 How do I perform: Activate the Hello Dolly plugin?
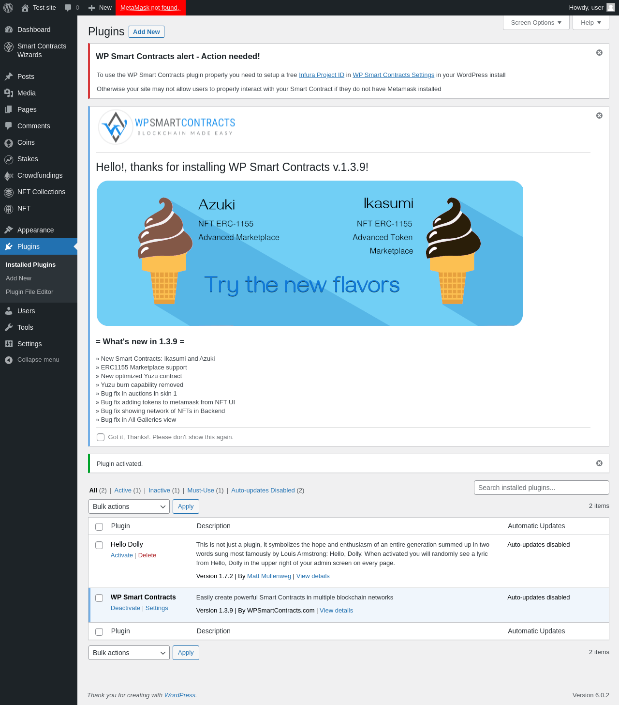pyautogui.click(x=122, y=555)
